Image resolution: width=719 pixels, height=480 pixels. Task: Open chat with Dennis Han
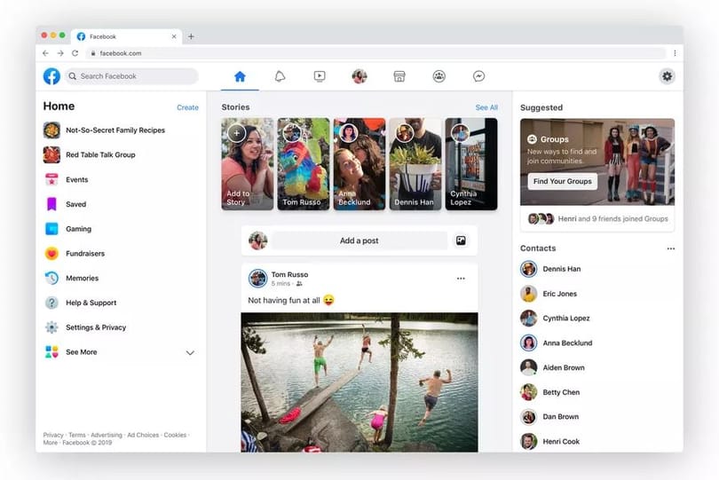[x=550, y=269]
